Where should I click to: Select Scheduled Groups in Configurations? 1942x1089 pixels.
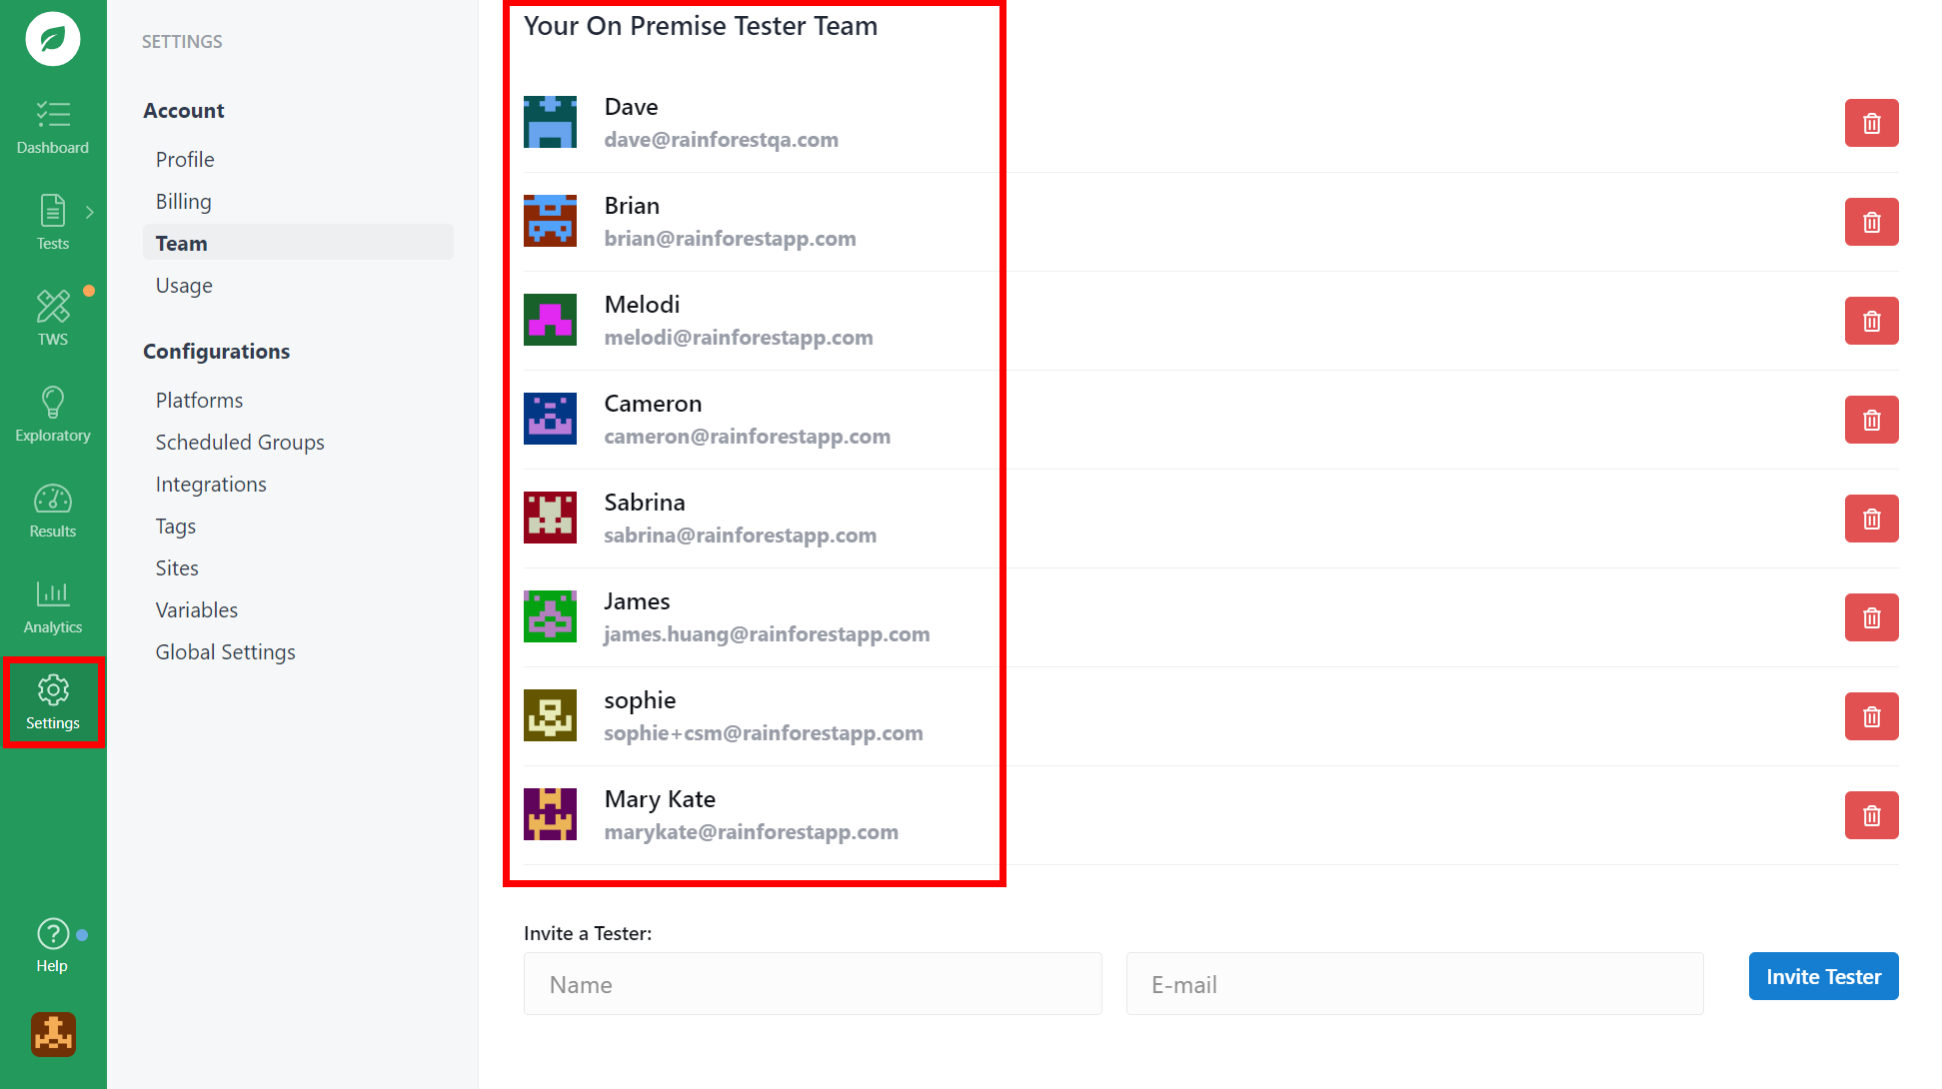(240, 443)
